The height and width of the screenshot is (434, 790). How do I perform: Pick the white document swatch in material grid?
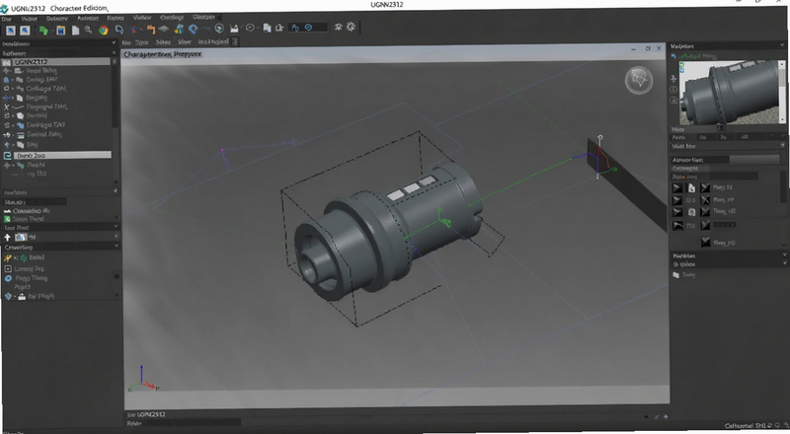691,187
